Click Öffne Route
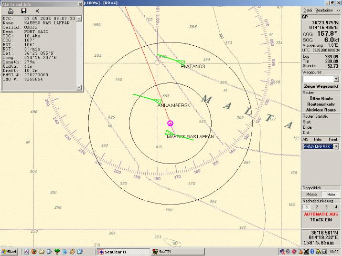342x256 pixels. click(x=321, y=98)
